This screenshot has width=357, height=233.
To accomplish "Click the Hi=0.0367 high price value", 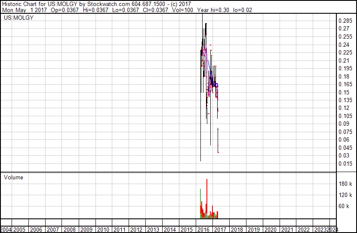I will [x=95, y=10].
